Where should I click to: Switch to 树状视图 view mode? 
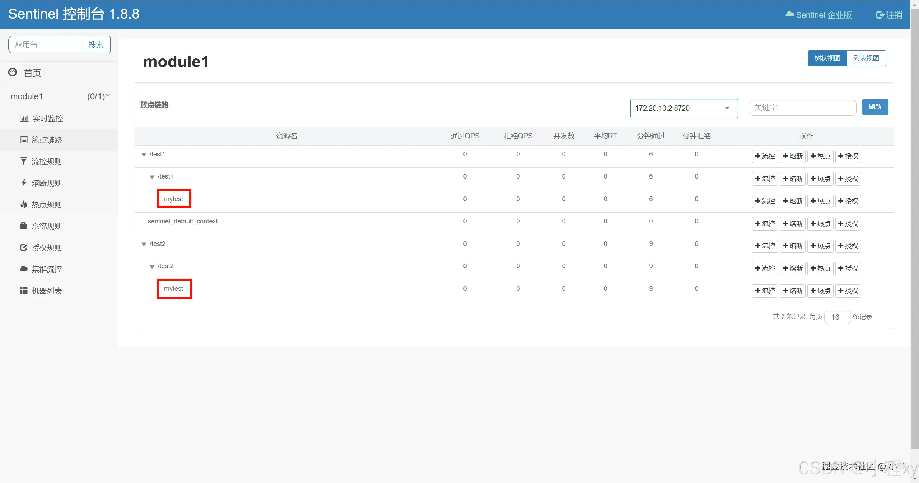(x=827, y=58)
